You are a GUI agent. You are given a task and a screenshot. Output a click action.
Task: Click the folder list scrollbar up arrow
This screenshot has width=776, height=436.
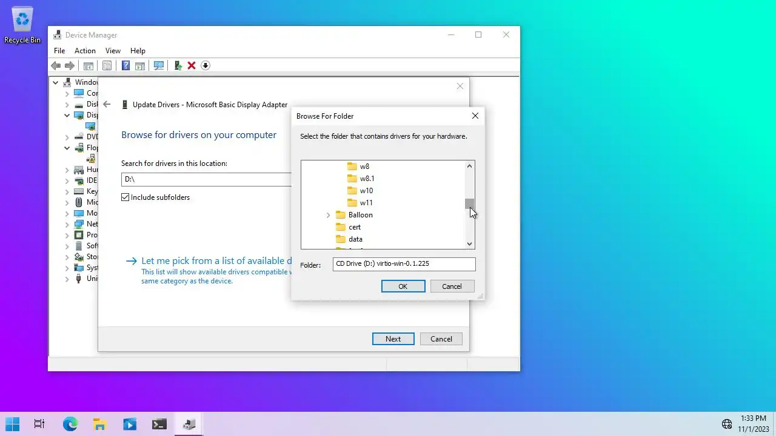469,166
